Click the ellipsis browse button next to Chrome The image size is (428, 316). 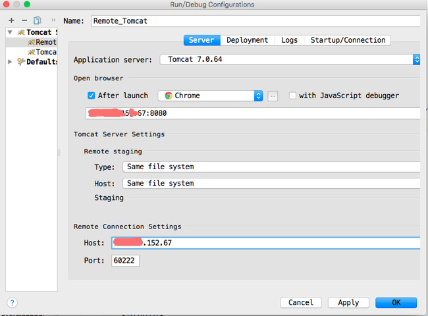(273, 96)
